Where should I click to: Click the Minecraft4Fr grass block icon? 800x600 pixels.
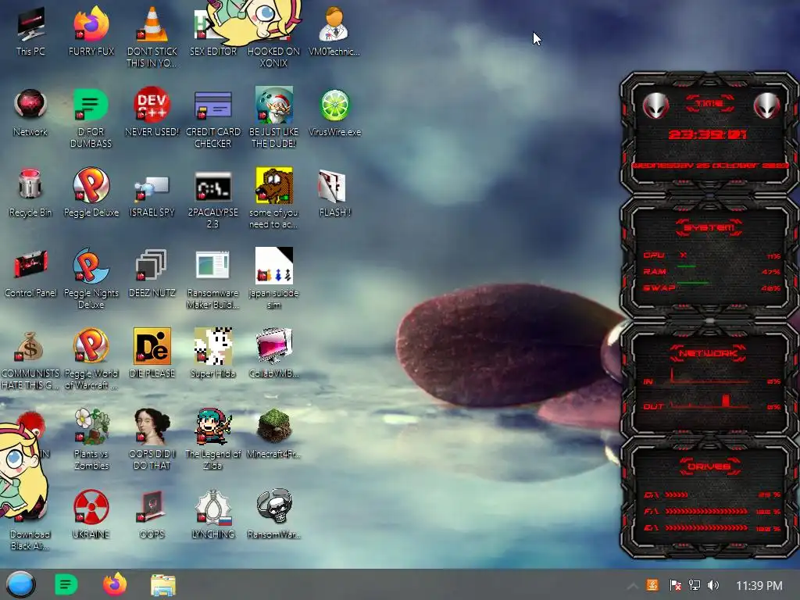point(274,426)
